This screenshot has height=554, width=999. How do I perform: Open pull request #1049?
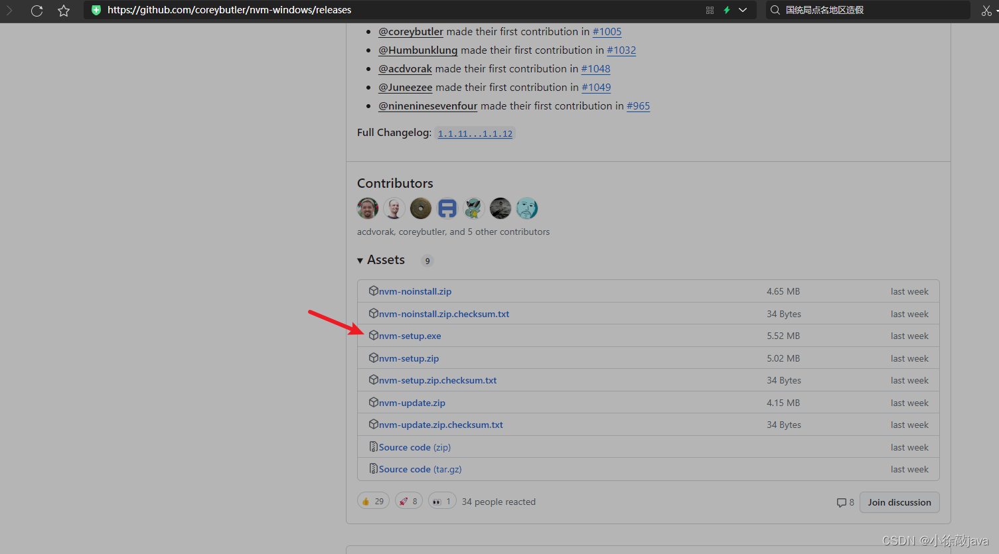596,88
